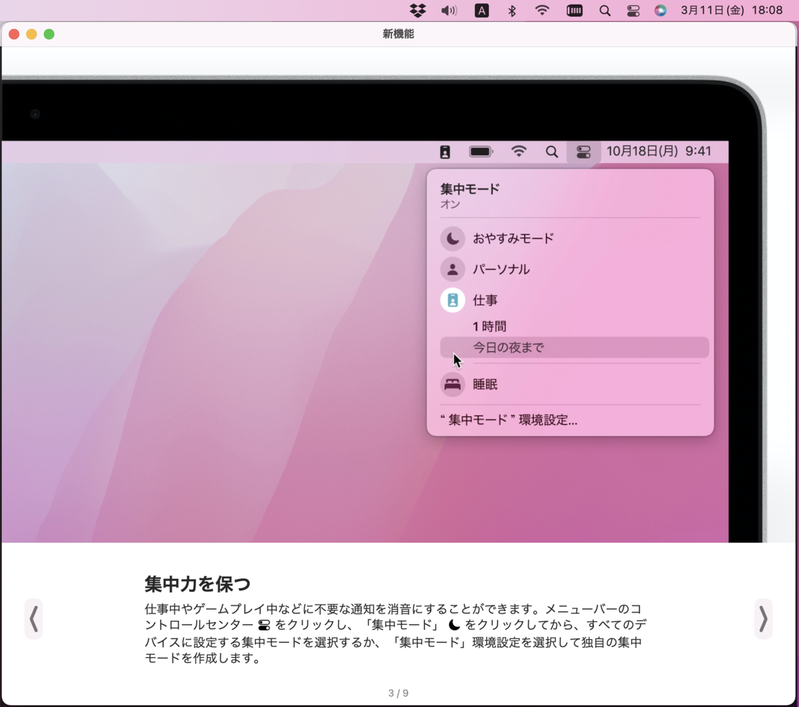The image size is (799, 707).
Task: Click the bed icon next to 睡眠
Action: coord(453,384)
